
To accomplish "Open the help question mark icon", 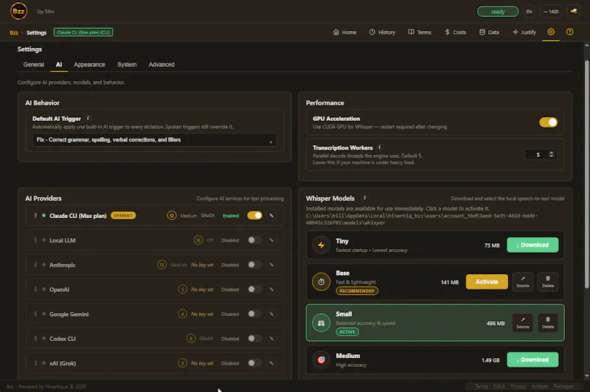I will 569,32.
